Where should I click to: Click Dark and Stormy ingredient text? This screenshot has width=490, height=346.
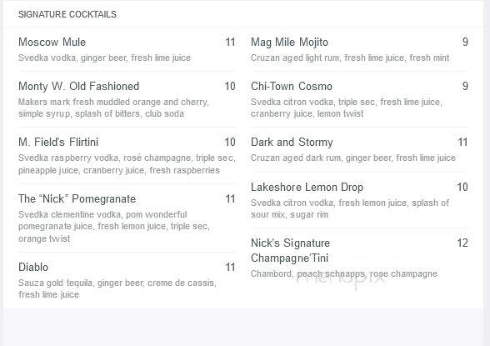click(x=353, y=158)
